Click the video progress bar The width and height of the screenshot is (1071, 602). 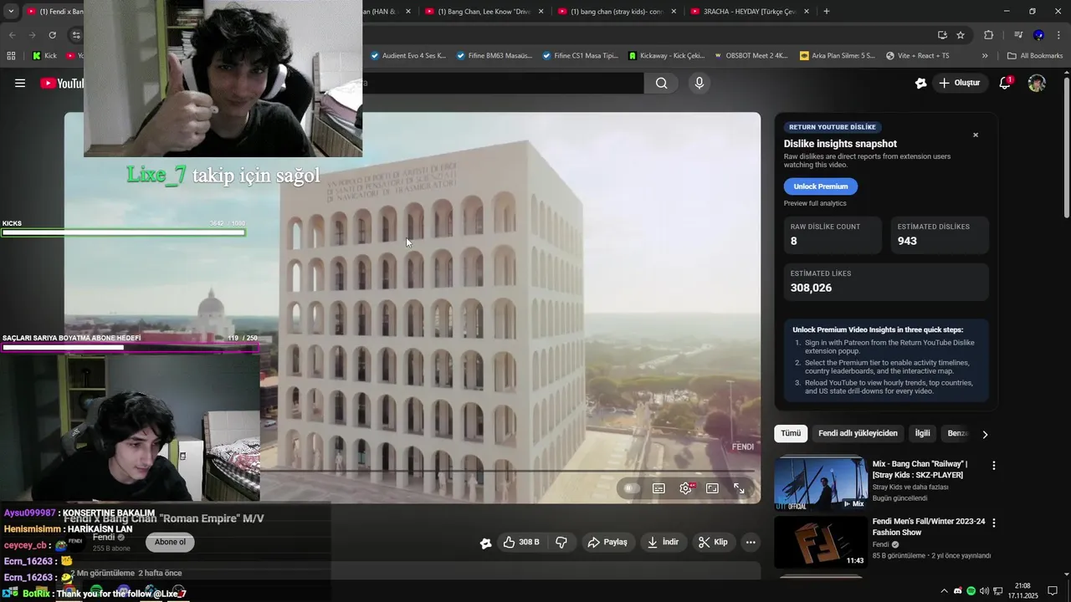pyautogui.click(x=413, y=472)
